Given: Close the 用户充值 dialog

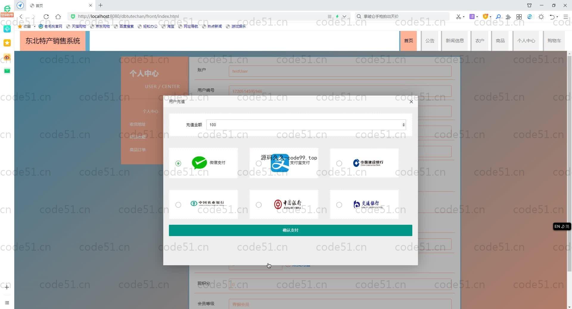Looking at the screenshot, I should (x=411, y=102).
